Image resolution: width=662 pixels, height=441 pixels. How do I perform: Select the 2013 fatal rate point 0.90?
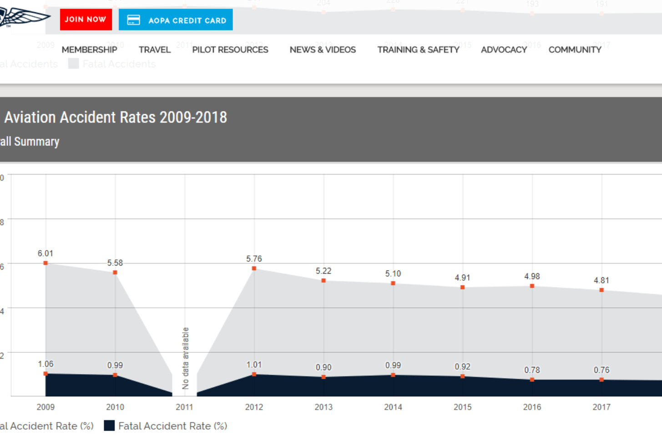point(323,377)
